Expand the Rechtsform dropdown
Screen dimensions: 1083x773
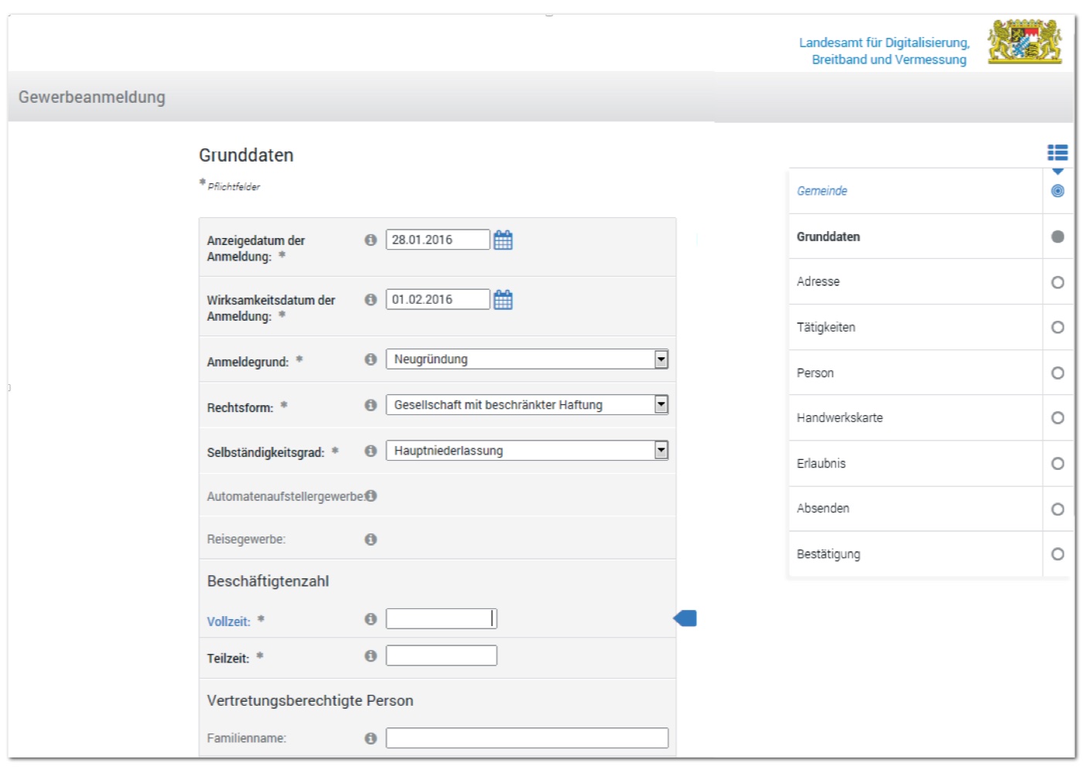click(x=661, y=405)
